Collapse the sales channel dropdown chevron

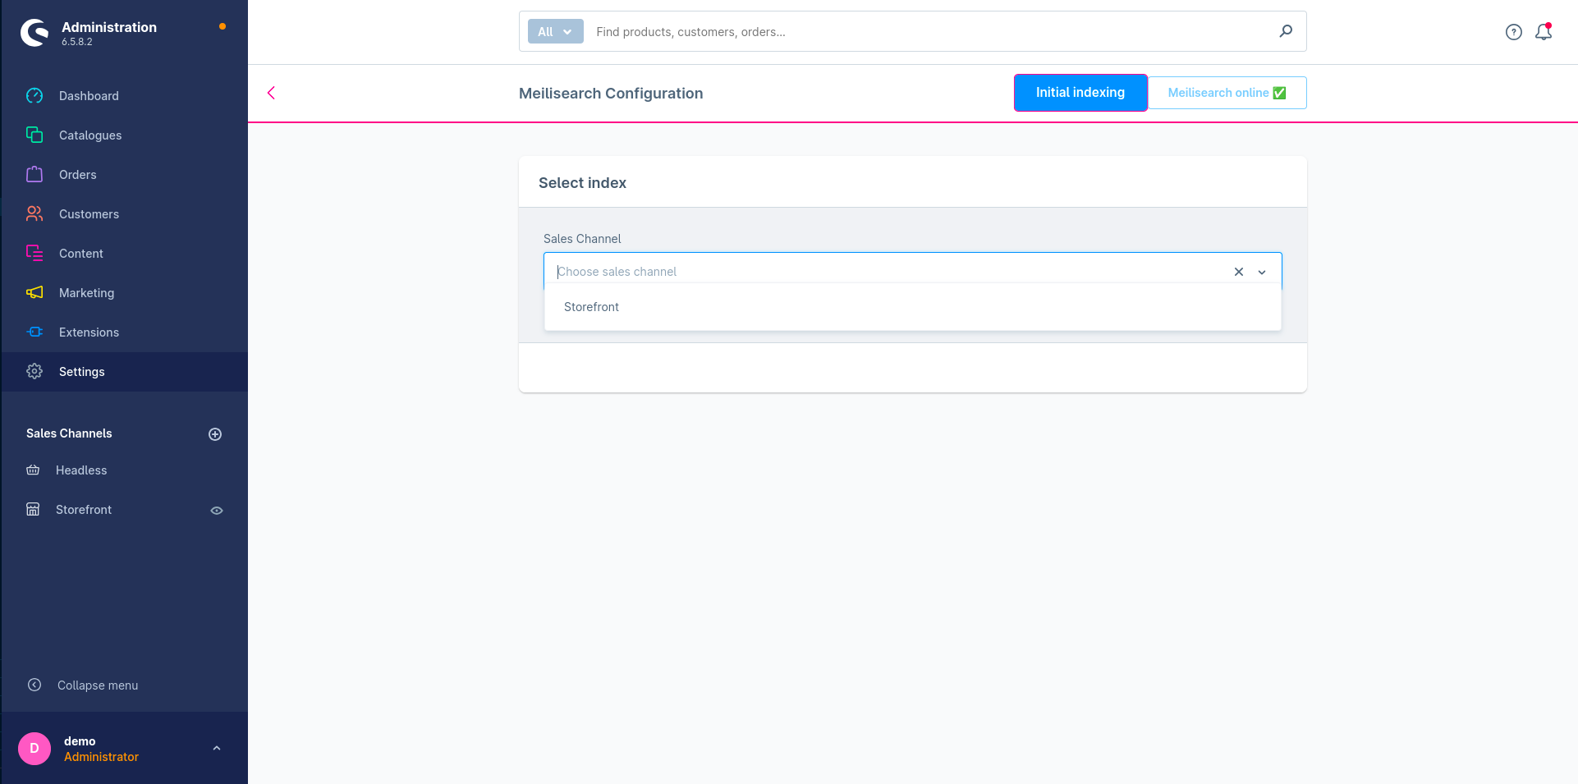point(1262,273)
